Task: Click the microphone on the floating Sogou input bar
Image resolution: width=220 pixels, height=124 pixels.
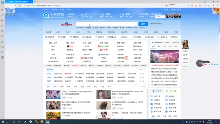Action: [x=211, y=64]
